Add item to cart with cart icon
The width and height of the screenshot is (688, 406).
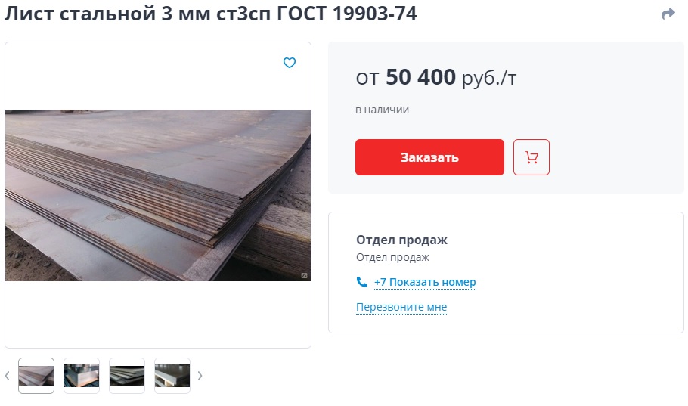pos(531,157)
